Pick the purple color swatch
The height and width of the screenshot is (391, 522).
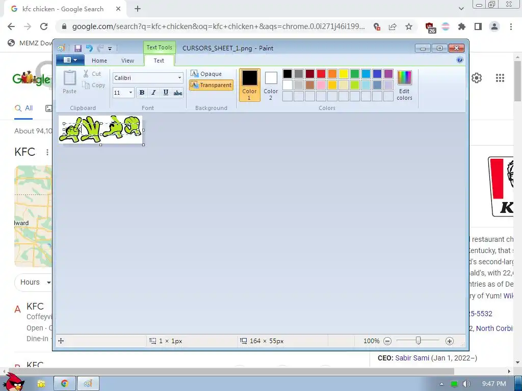pos(388,73)
